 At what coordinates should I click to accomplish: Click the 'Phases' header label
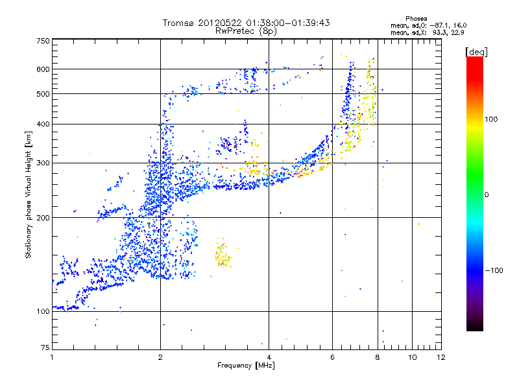[x=416, y=19]
